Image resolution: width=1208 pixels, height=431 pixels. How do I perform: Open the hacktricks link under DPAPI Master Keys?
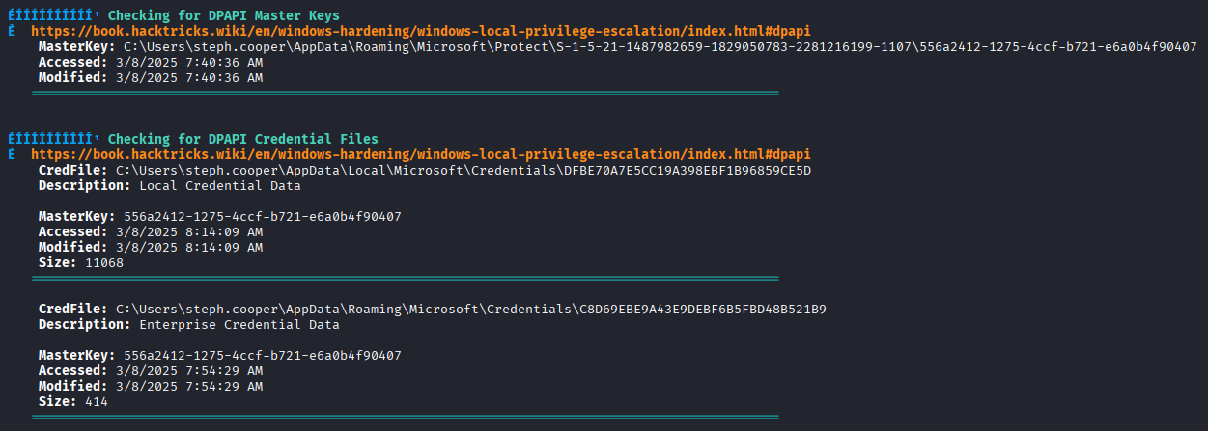(420, 31)
